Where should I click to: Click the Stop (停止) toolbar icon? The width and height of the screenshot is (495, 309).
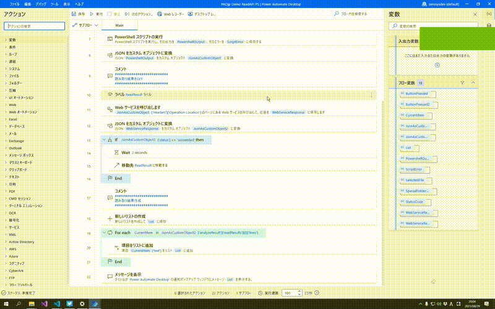tap(110, 14)
